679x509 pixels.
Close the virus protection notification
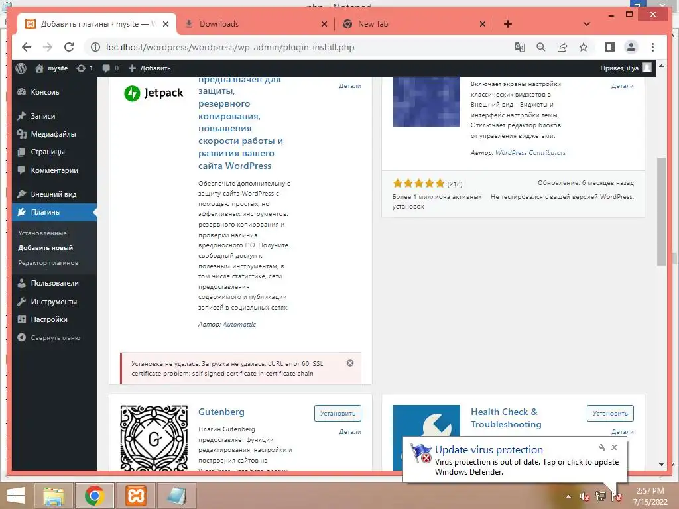pyautogui.click(x=614, y=447)
